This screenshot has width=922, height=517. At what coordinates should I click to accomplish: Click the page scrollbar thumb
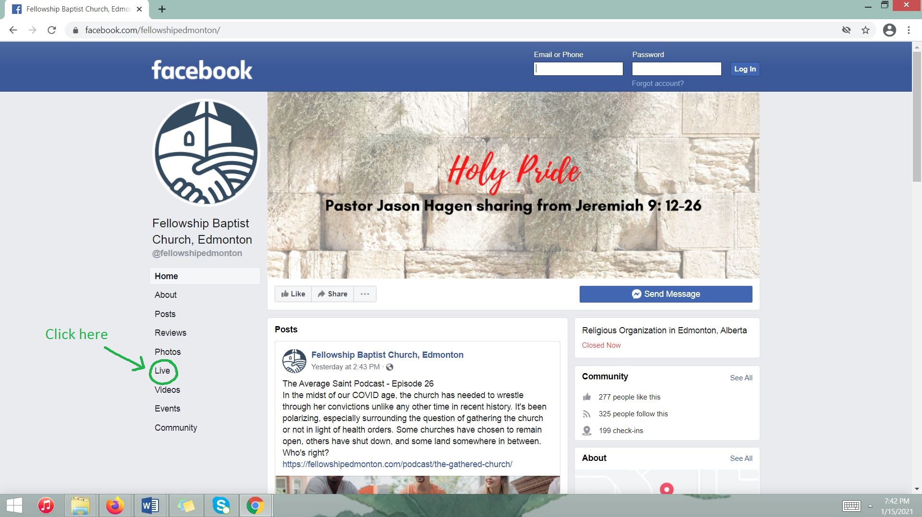[x=917, y=117]
